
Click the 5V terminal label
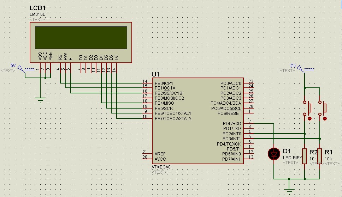(x=13, y=65)
